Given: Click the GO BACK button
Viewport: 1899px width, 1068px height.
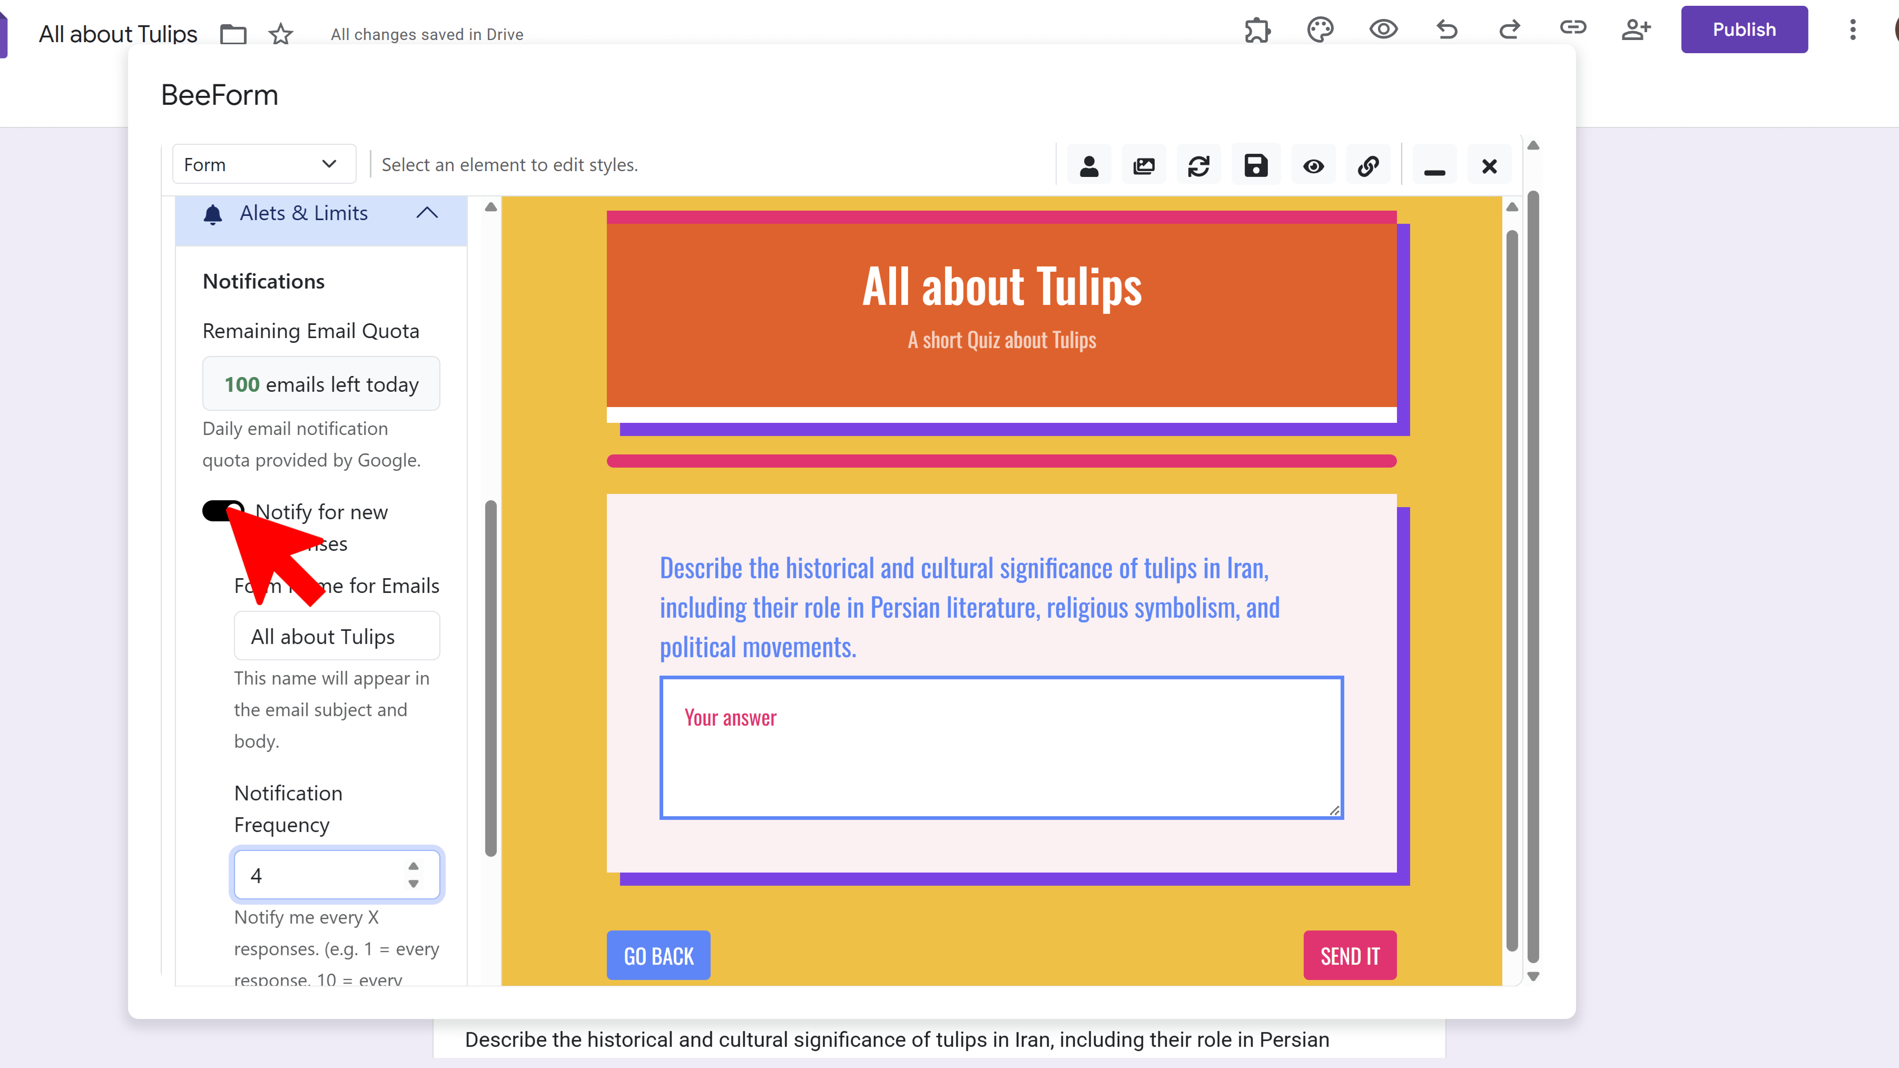Looking at the screenshot, I should click(x=658, y=955).
